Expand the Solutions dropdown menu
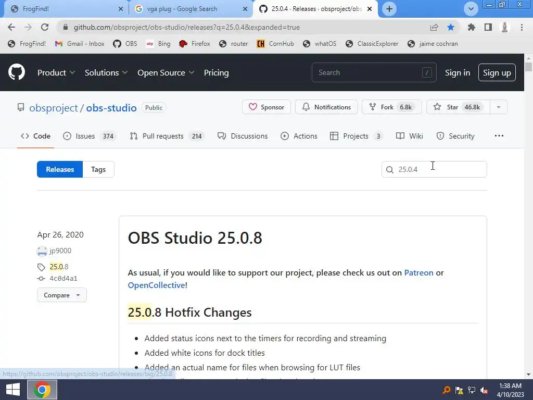 pyautogui.click(x=106, y=72)
